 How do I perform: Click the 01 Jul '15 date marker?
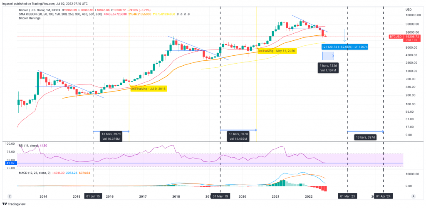[x=93, y=196]
